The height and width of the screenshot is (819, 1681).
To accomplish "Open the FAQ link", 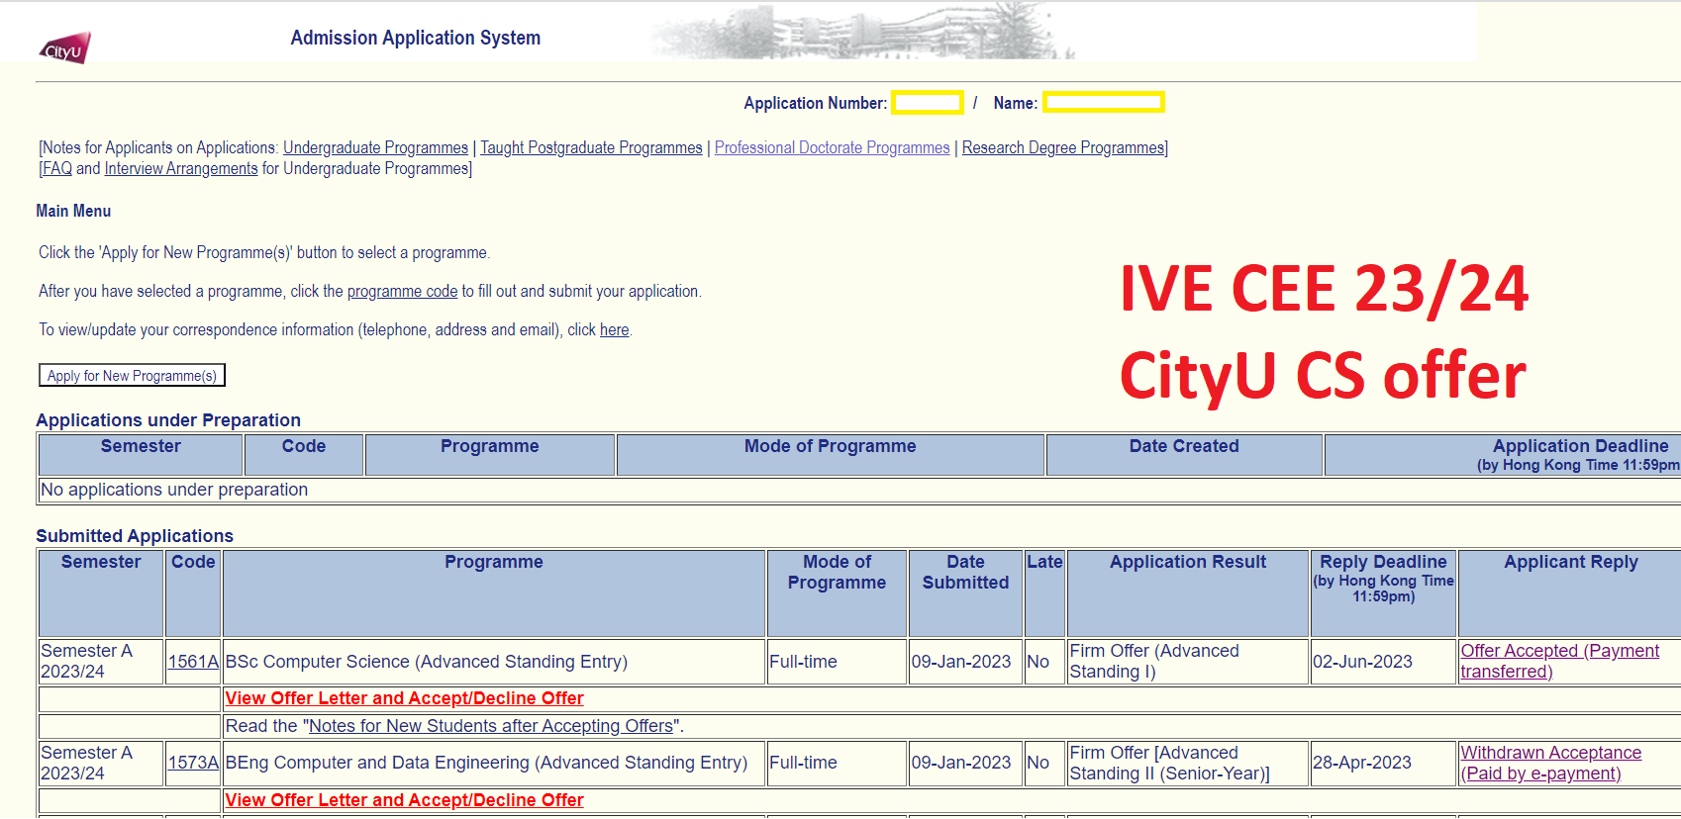I will [57, 168].
